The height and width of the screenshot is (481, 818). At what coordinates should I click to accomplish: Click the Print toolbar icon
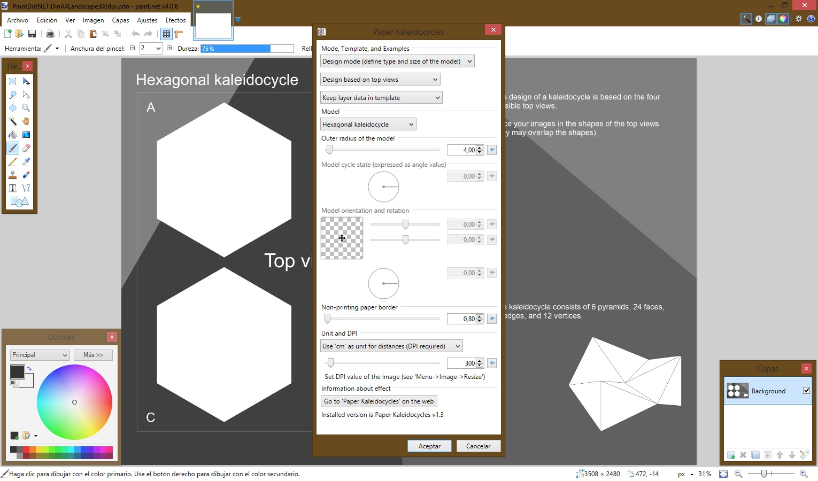coord(50,34)
